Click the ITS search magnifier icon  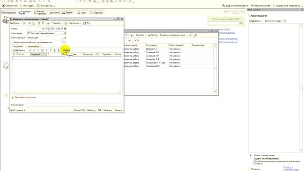(x=241, y=23)
